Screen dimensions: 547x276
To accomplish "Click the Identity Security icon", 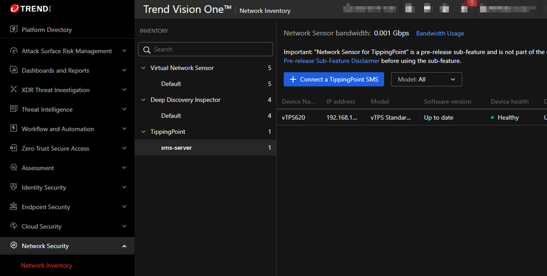I will 14,187.
